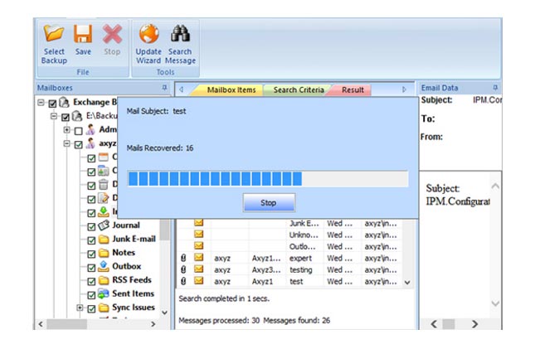535x349 pixels.
Task: Uncheck the Sync Issues checkbox
Action: point(91,308)
